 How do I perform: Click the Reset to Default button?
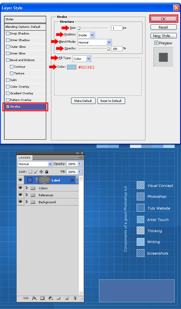111,101
